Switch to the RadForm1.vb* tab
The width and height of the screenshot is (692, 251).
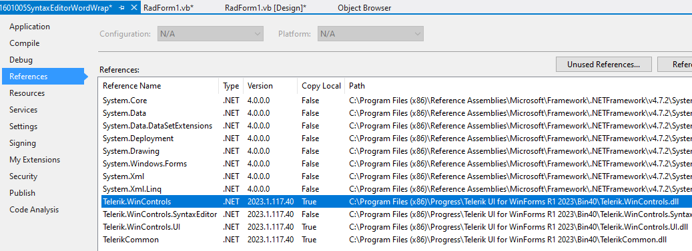click(x=169, y=8)
